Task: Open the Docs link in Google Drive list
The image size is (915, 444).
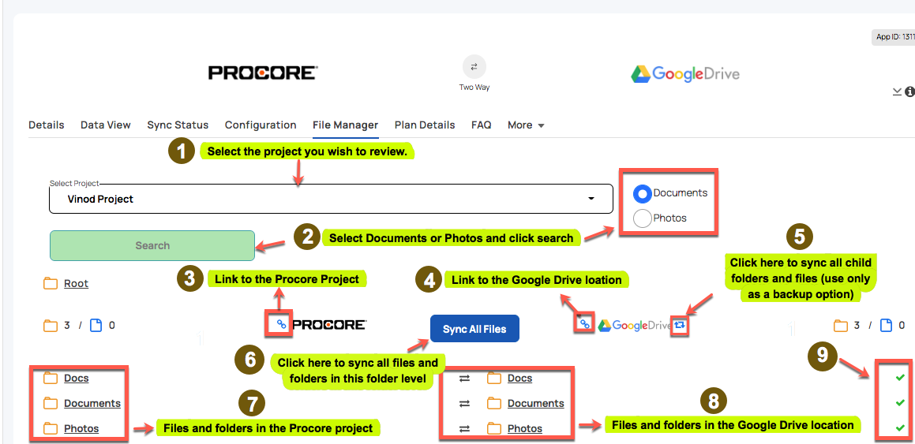Action: [520, 379]
